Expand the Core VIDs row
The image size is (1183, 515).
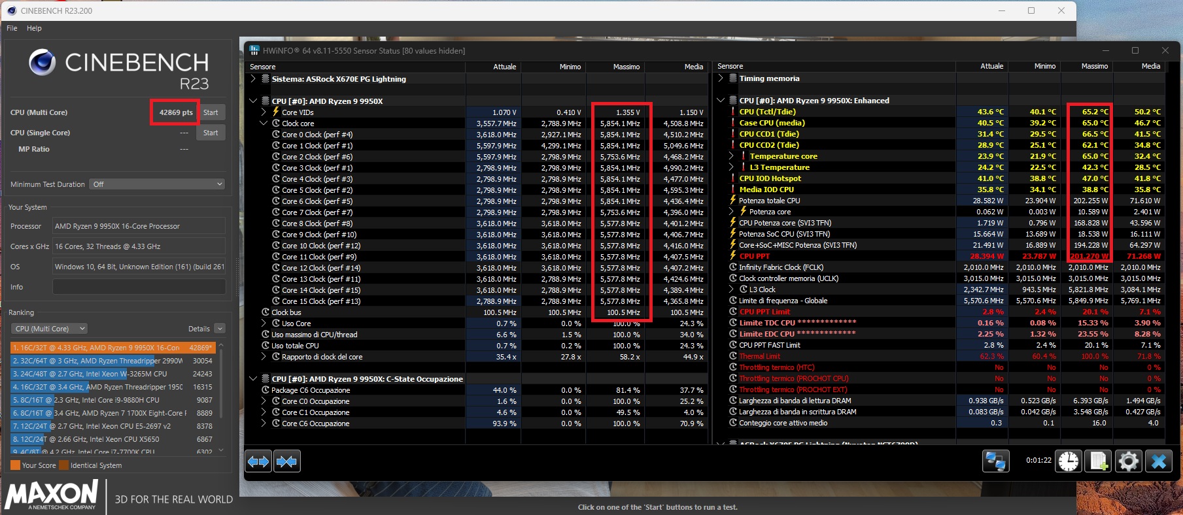click(x=264, y=112)
